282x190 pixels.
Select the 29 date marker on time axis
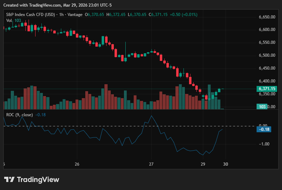203,164
